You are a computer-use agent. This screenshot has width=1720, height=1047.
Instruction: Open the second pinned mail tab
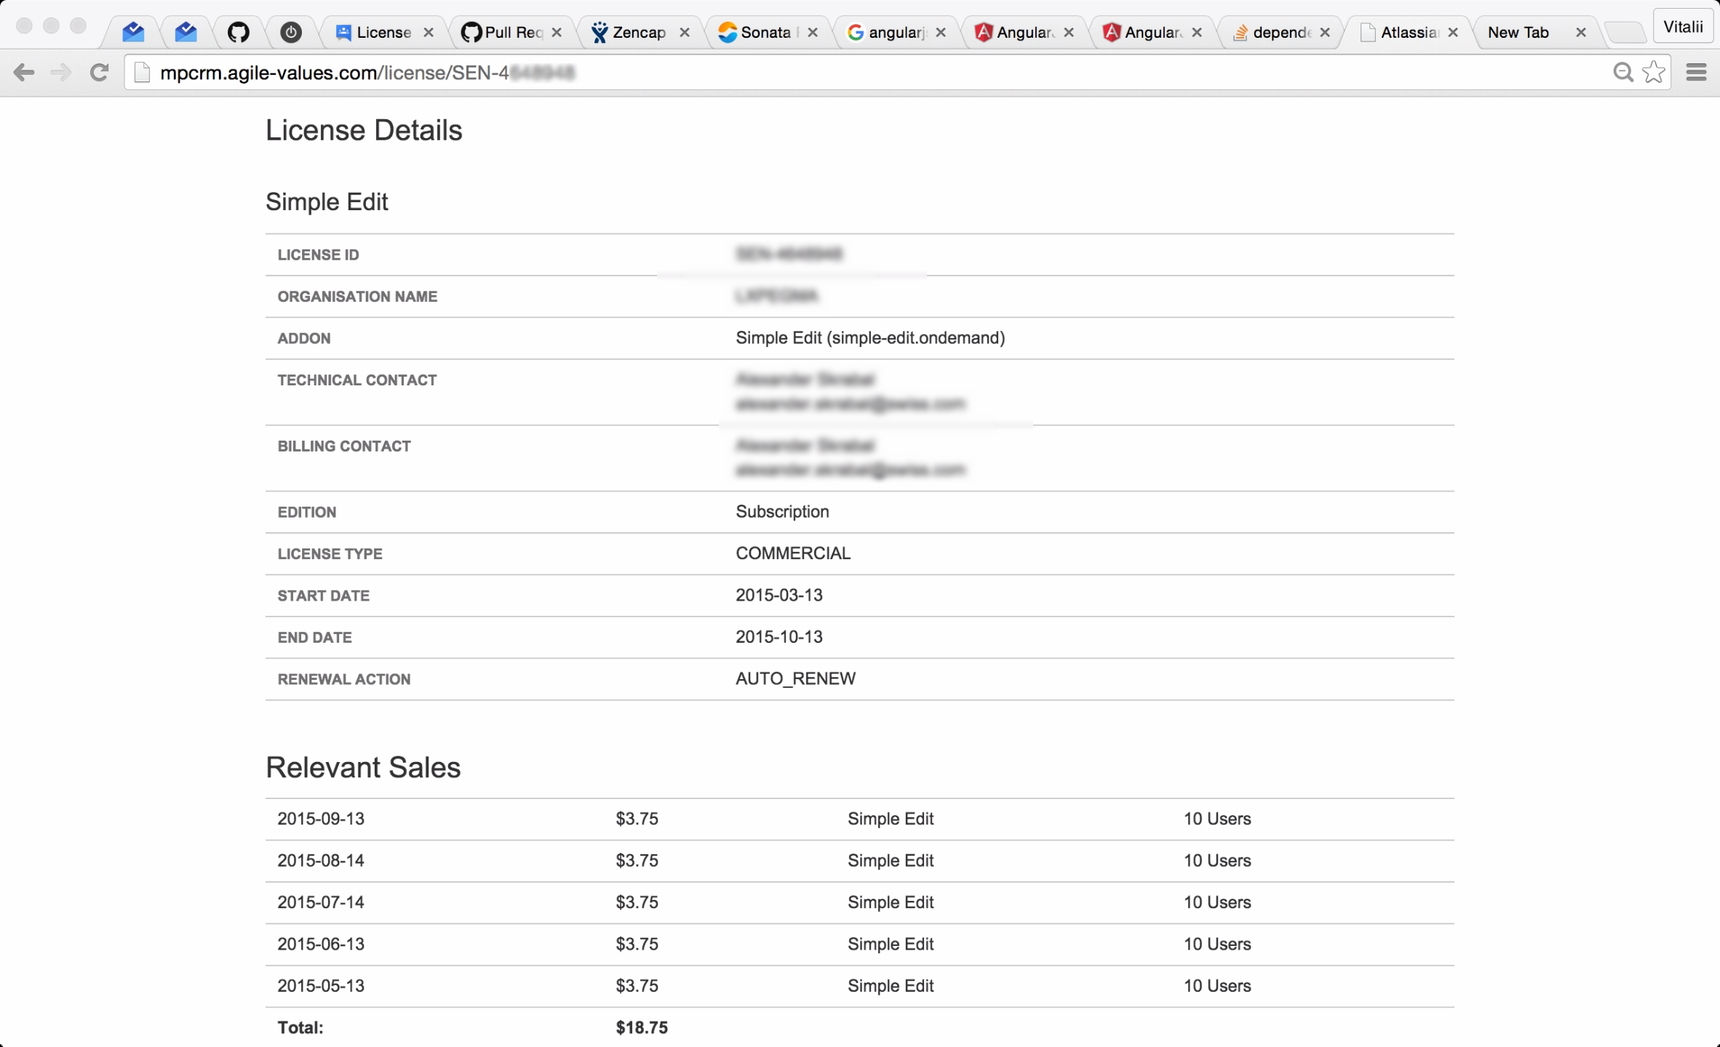[186, 32]
